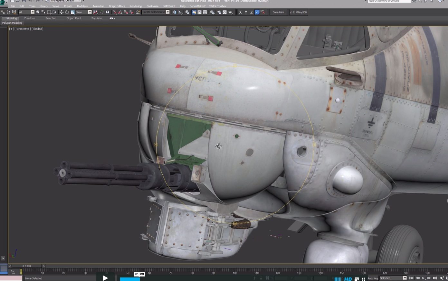Toggle Auto Key animation mode

click(373, 278)
